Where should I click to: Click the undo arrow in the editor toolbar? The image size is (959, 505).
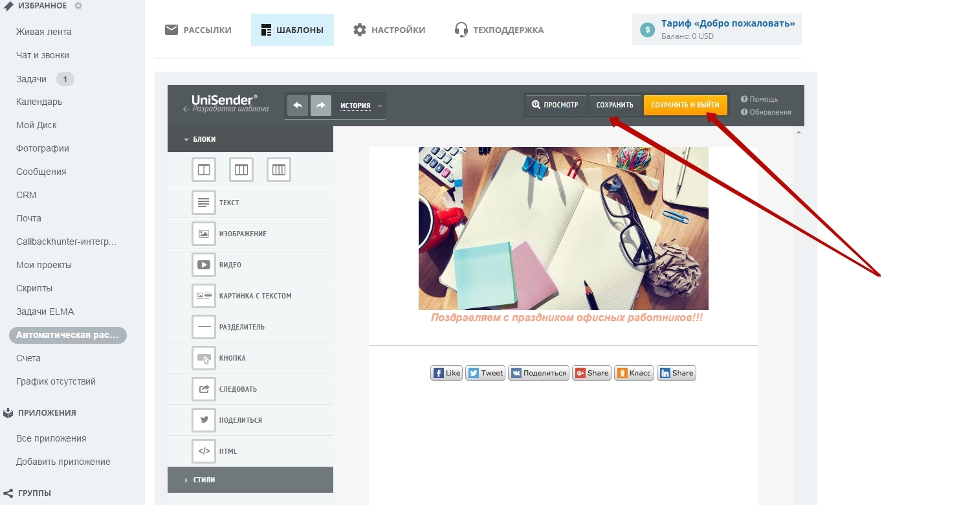click(x=298, y=106)
